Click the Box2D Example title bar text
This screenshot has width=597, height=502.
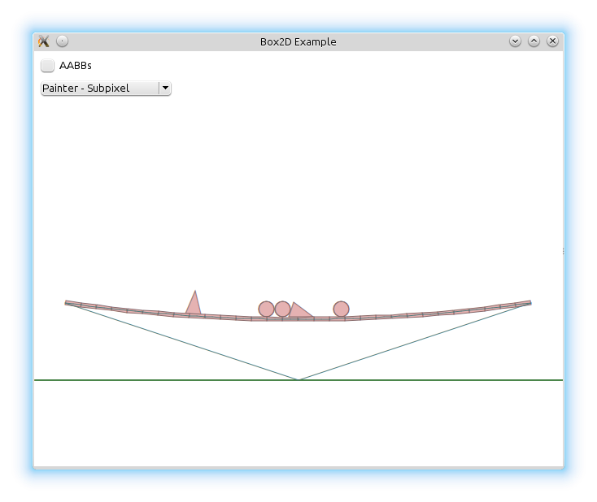click(x=298, y=41)
